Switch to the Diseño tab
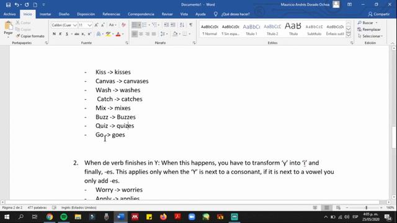397x223 pixels. click(x=64, y=14)
